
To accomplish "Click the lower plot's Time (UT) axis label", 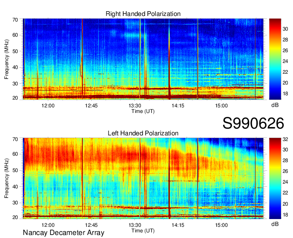I will click(x=143, y=231).
